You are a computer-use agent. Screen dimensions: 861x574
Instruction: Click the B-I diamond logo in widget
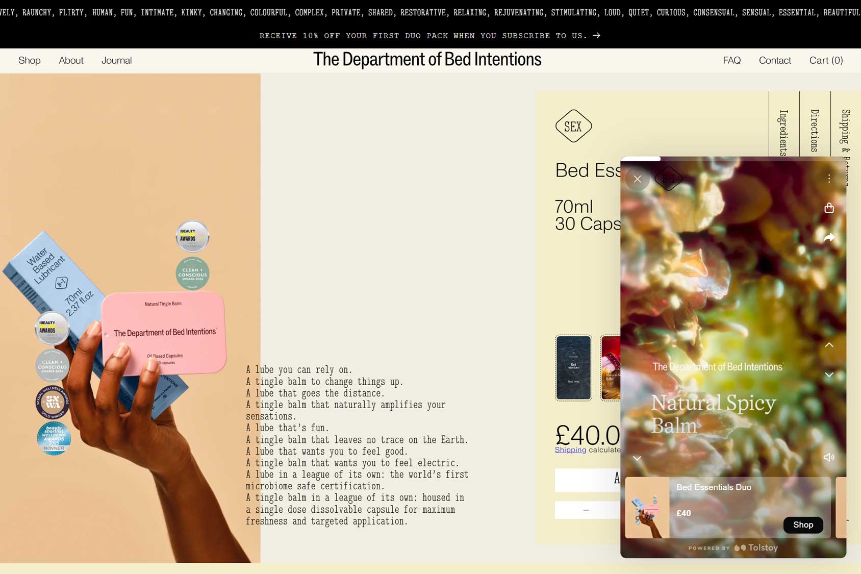669,179
